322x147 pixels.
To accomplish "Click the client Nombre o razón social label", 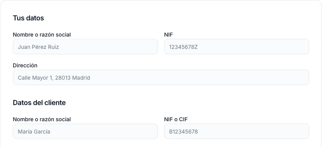I will click(x=42, y=119).
